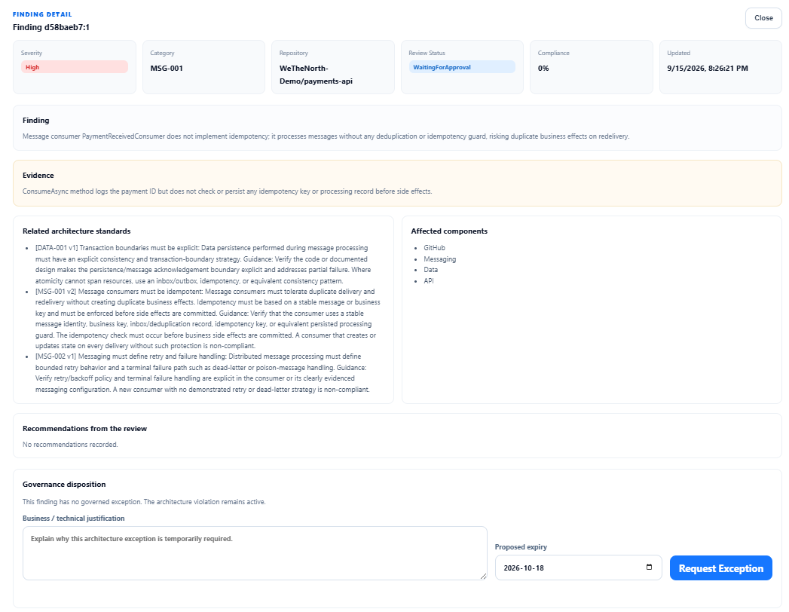Click the Governance disposition heading

(64, 484)
